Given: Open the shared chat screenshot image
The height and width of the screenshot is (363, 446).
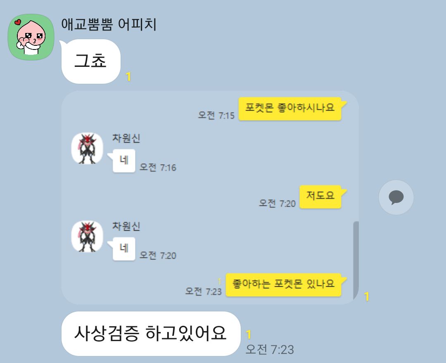Looking at the screenshot, I should click(x=210, y=198).
